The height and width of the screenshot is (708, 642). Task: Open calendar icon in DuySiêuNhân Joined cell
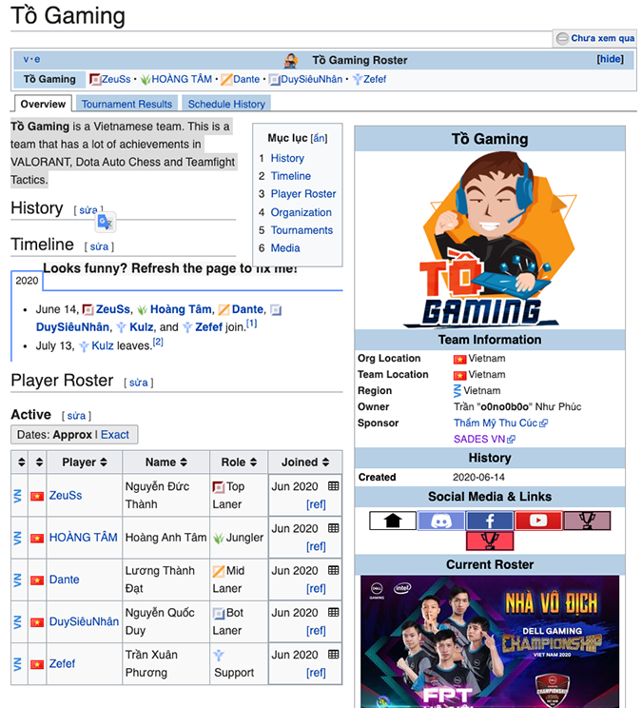[334, 612]
